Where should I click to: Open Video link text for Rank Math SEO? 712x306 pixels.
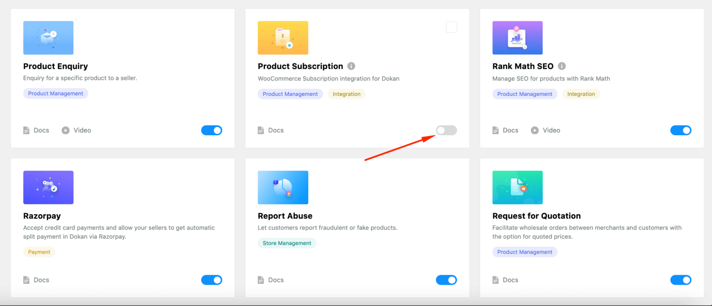click(552, 131)
